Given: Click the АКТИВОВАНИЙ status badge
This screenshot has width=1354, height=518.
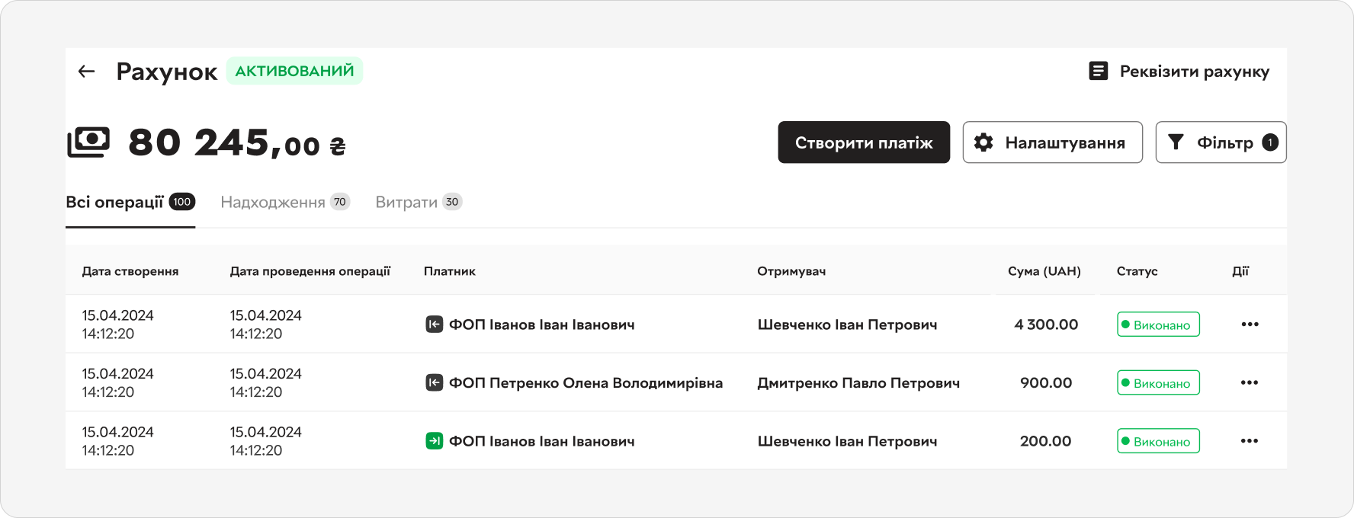Looking at the screenshot, I should pos(294,71).
